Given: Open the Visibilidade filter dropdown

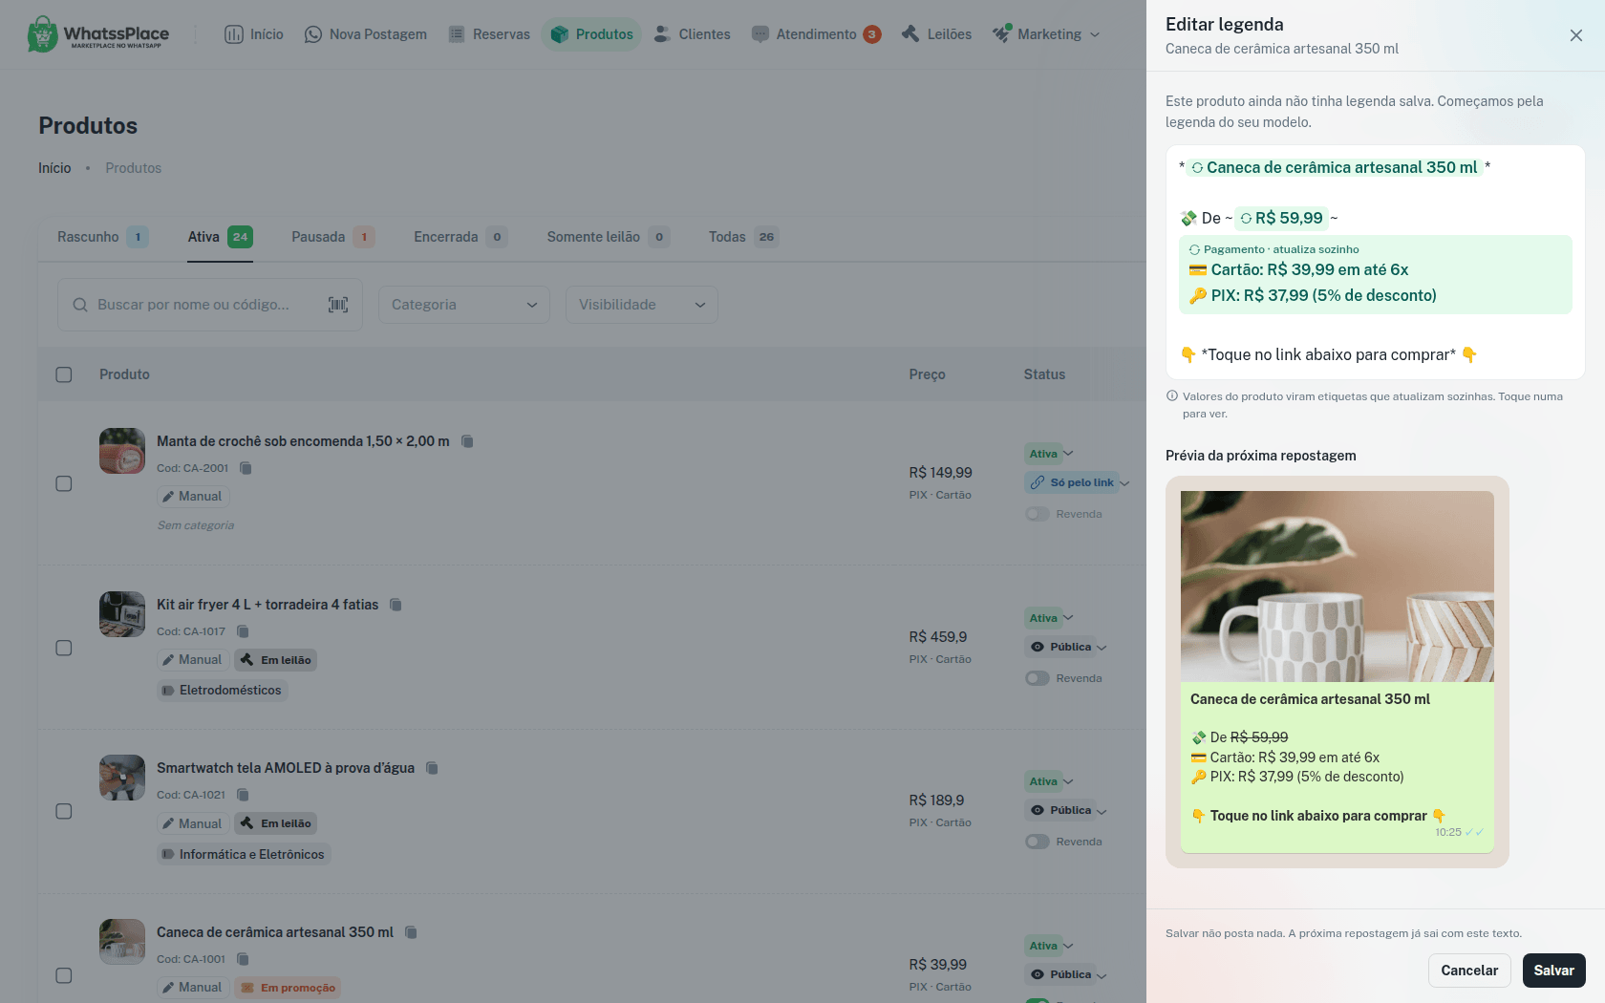Looking at the screenshot, I should pos(642,305).
